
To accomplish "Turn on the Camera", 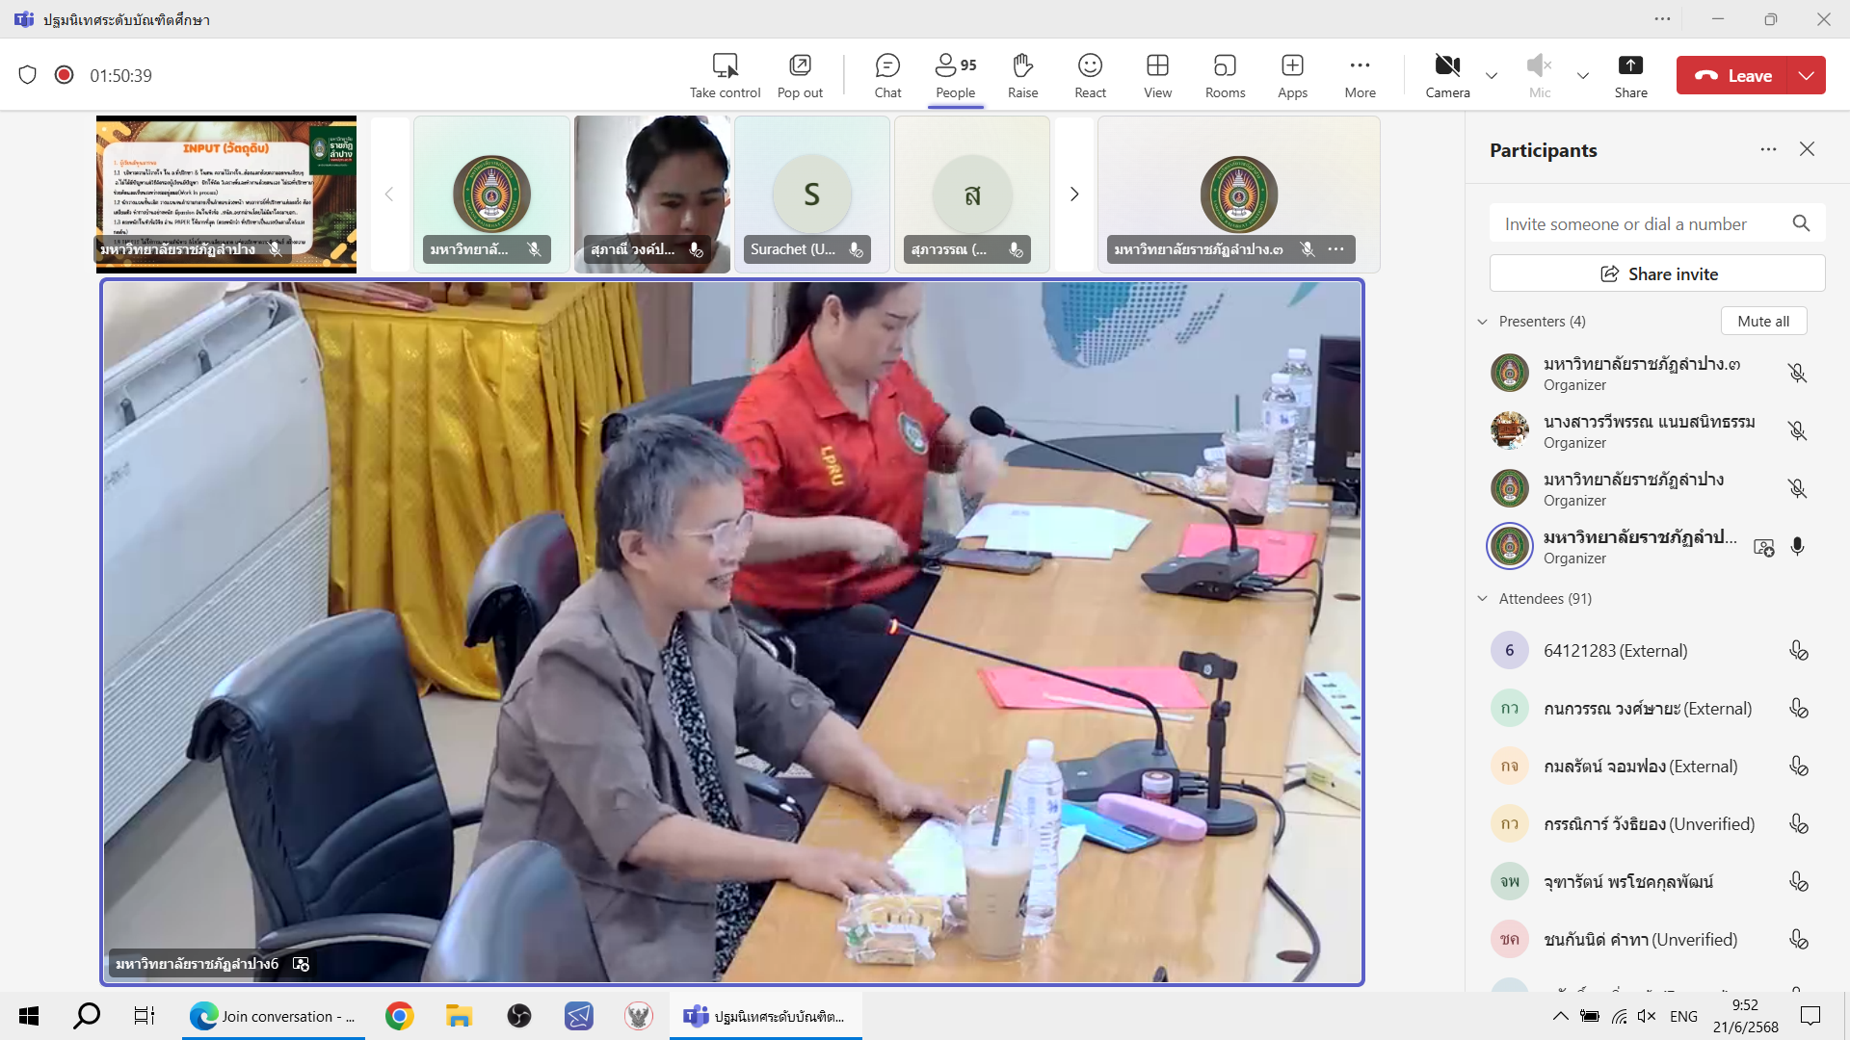I will pos(1447,75).
